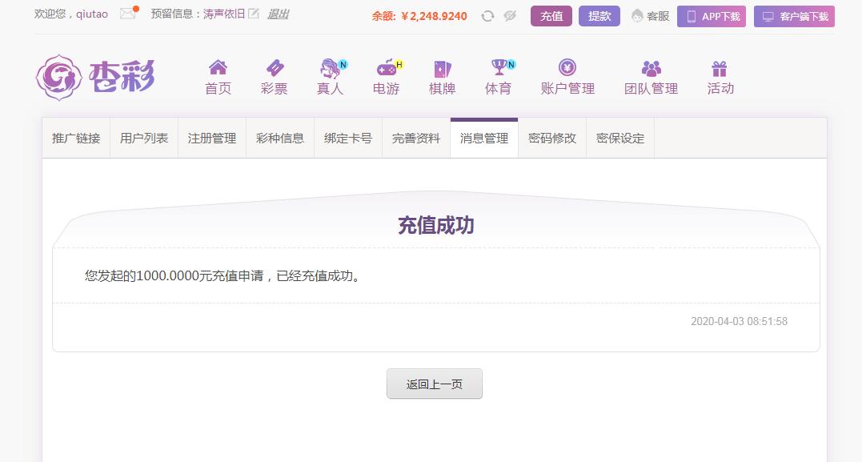The width and height of the screenshot is (862, 462).
Task: Open 客服 customer service
Action: 650,17
